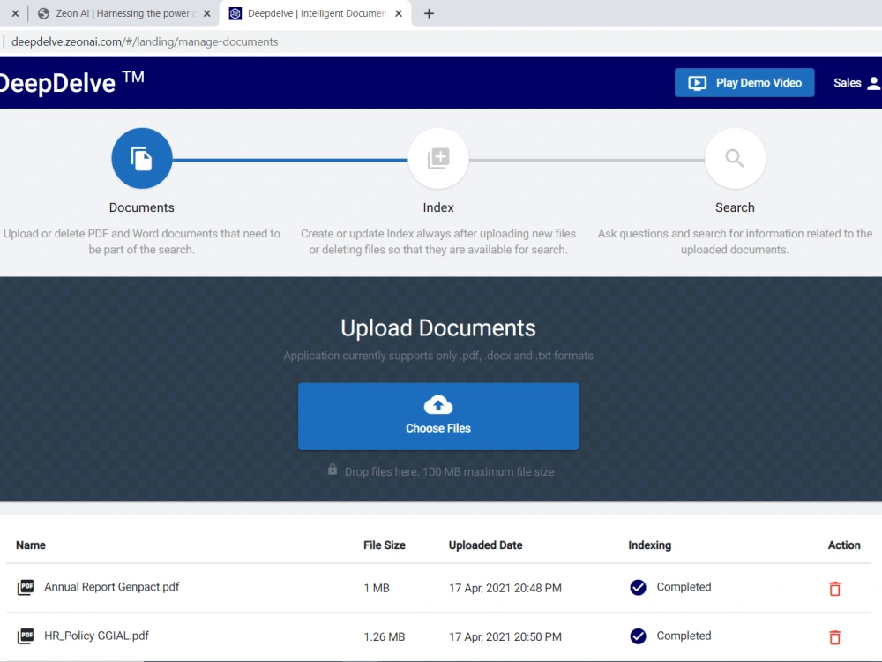Click the 17 Apr, 2021 20:50 PM date

(x=505, y=636)
